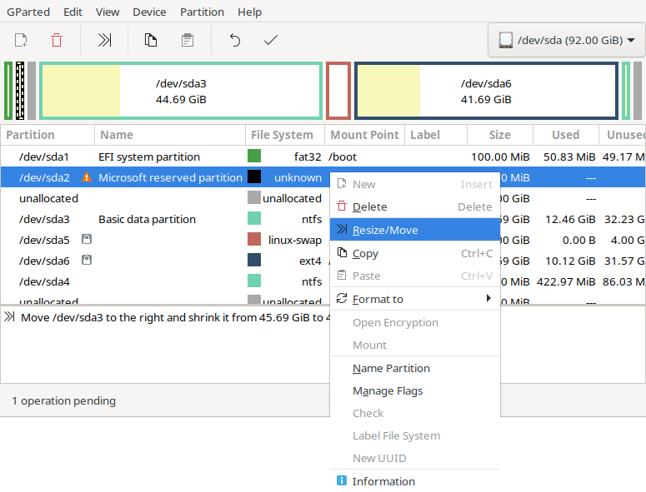Viewport: 646px width, 492px height.
Task: Click the red Delete partition toolbar icon
Action: click(x=57, y=40)
